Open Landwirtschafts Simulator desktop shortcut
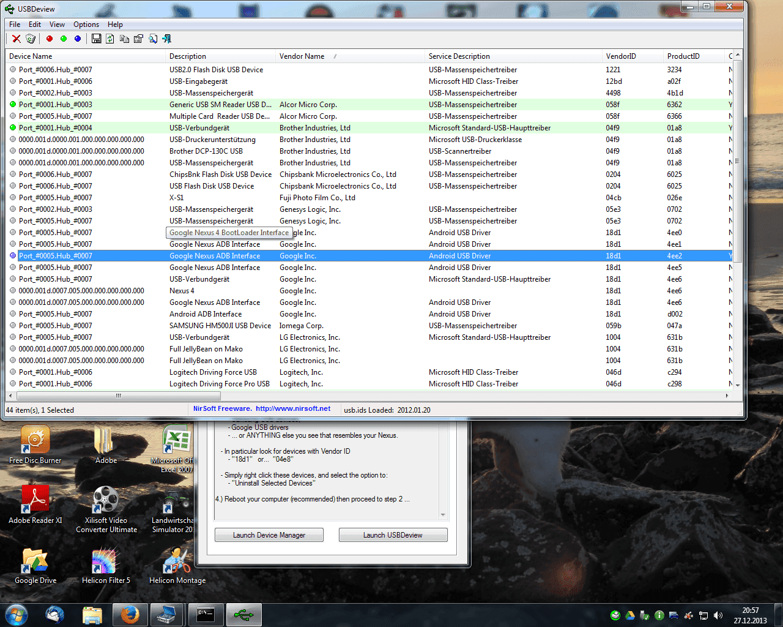The width and height of the screenshot is (783, 627). [174, 509]
